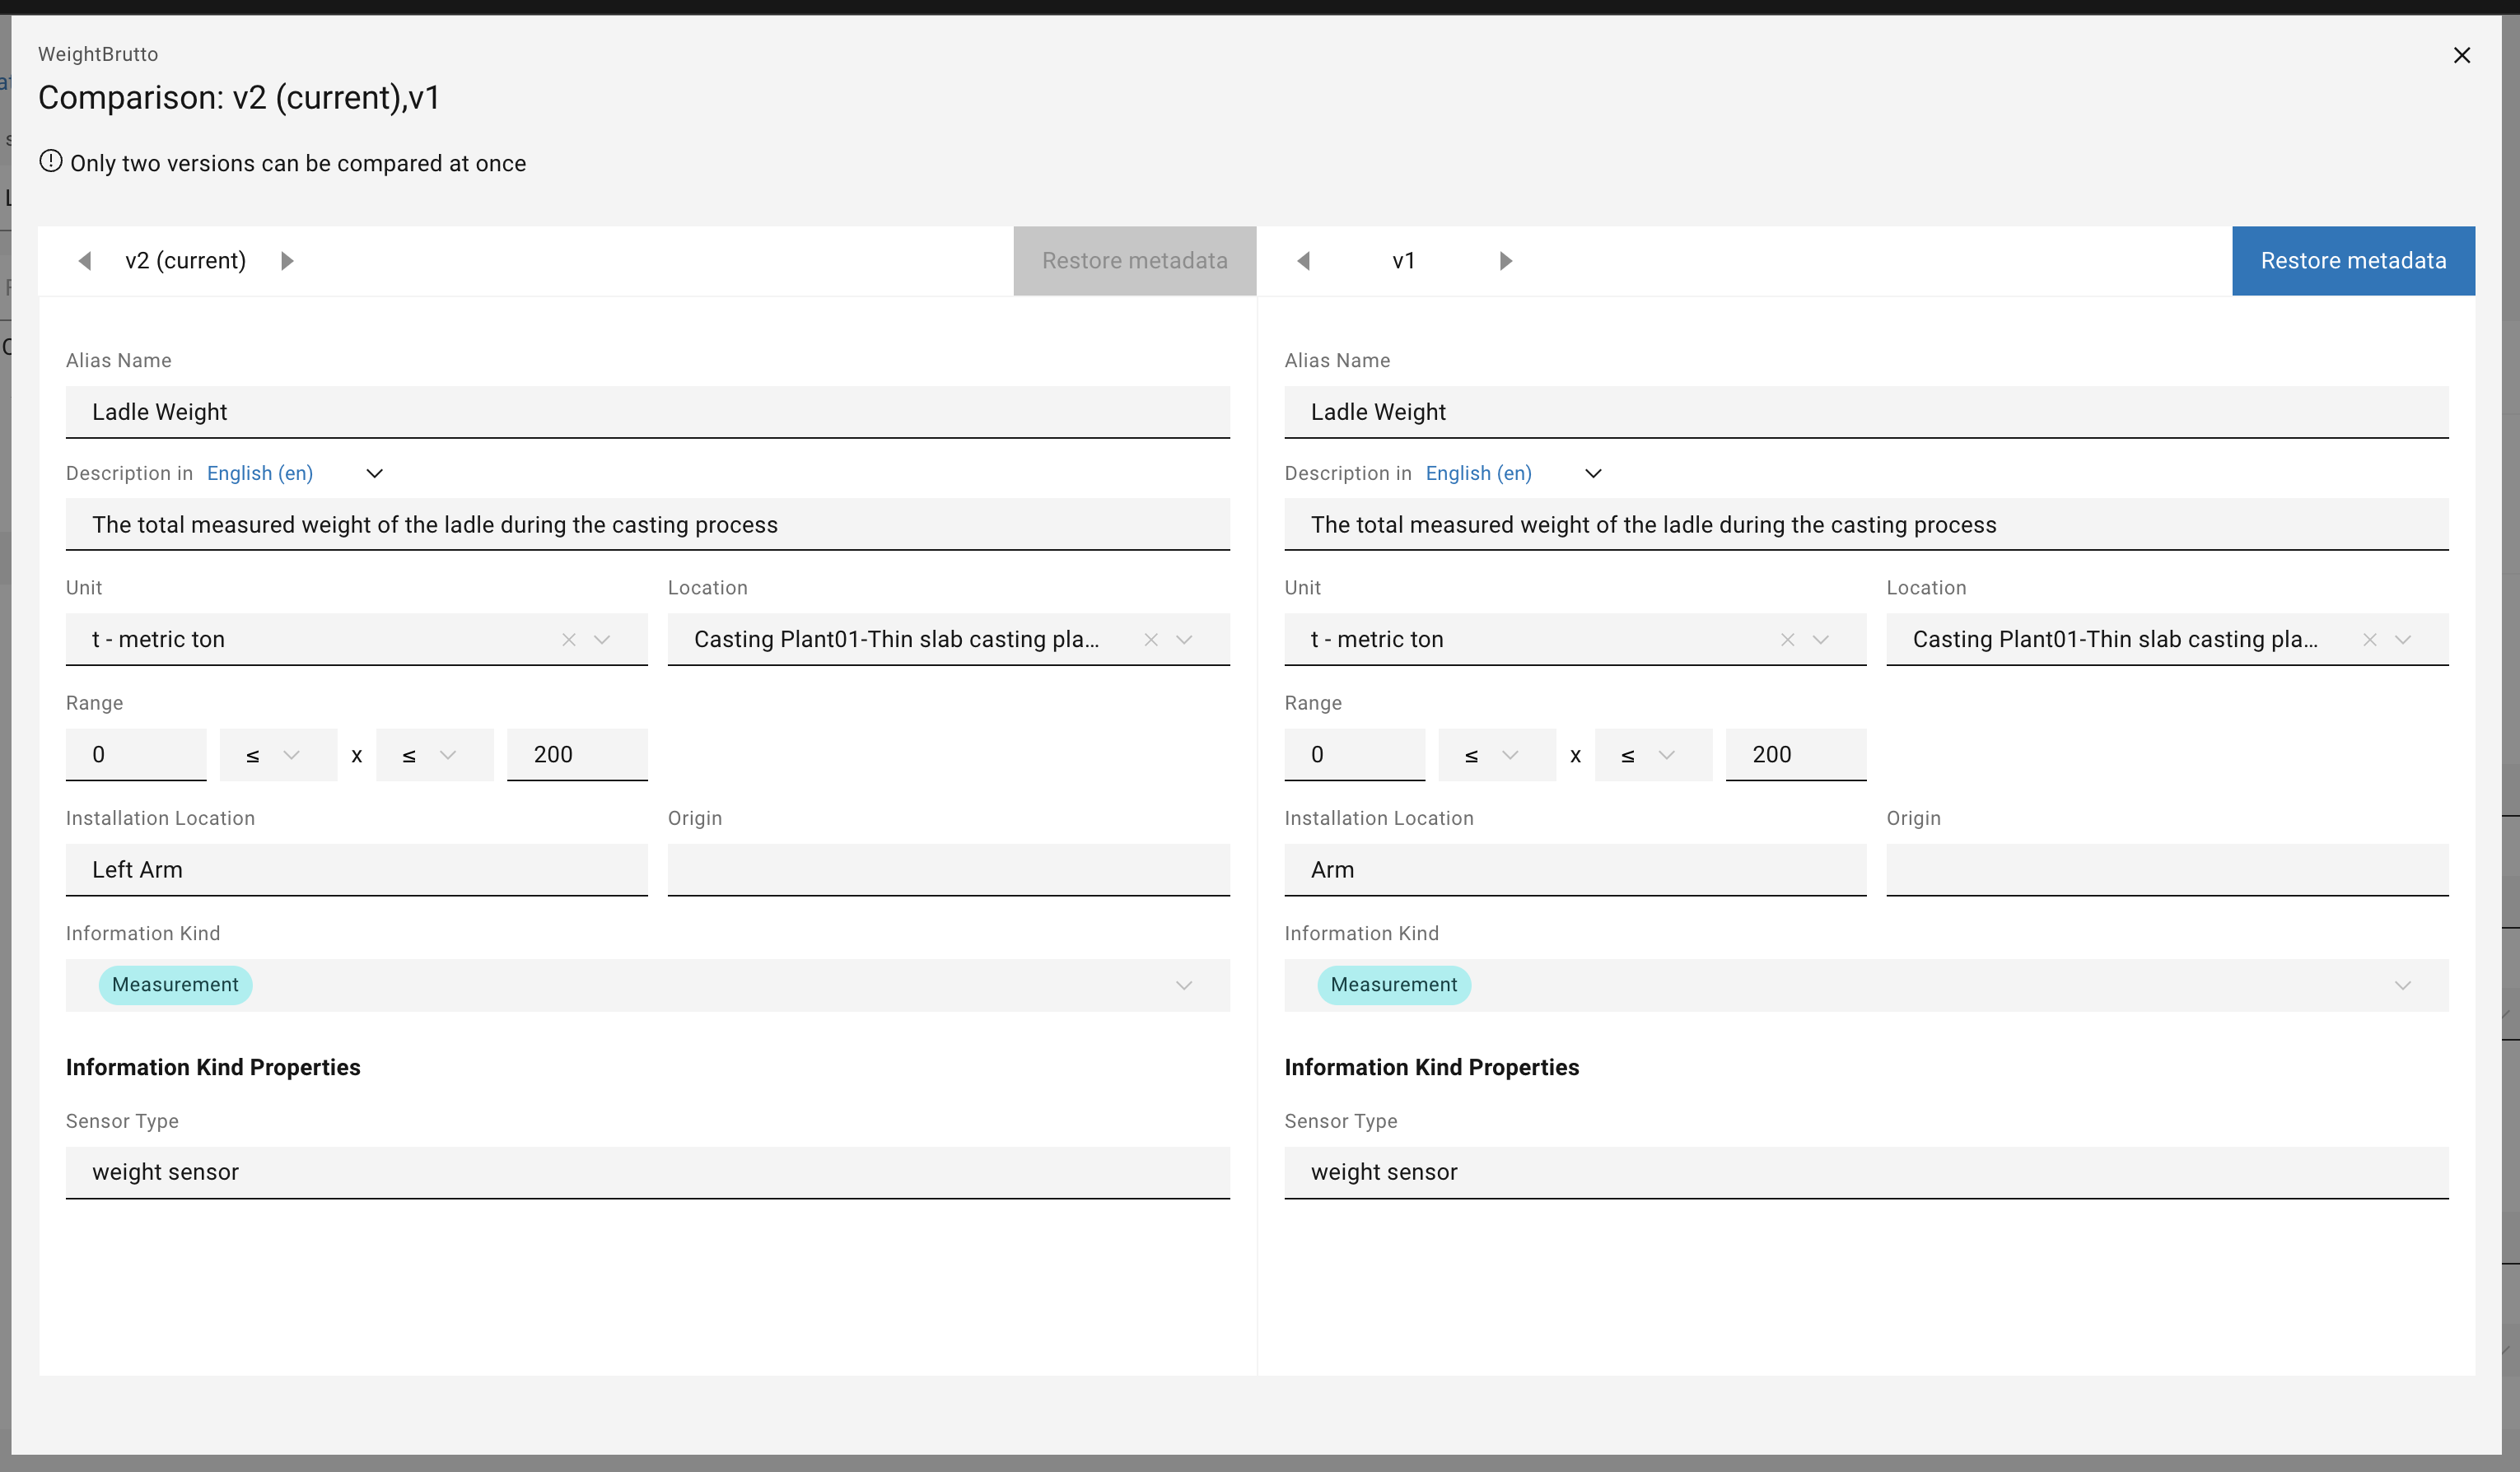
Task: Clear Location value in v2 panel
Action: tap(1151, 640)
